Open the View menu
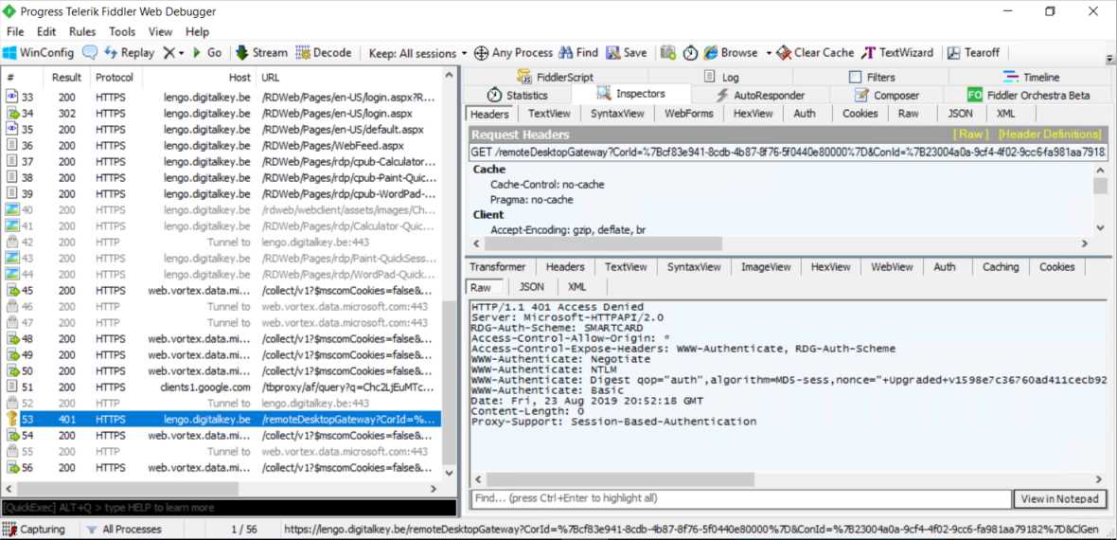The image size is (1117, 540). [160, 32]
